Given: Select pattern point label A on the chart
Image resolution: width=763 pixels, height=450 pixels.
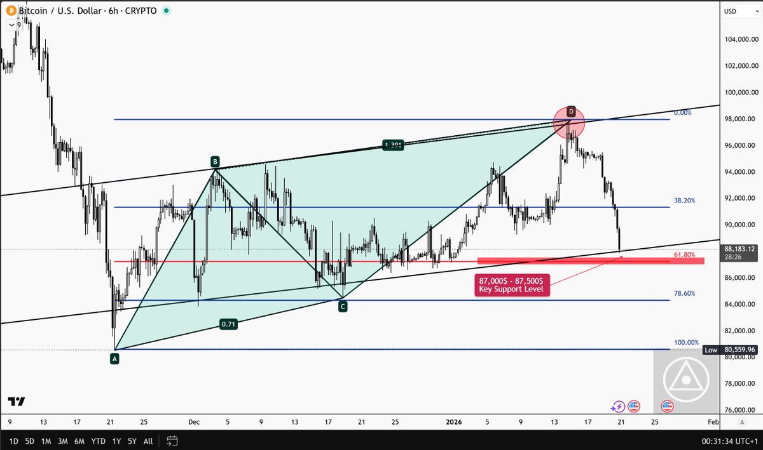Looking at the screenshot, I should pos(114,359).
